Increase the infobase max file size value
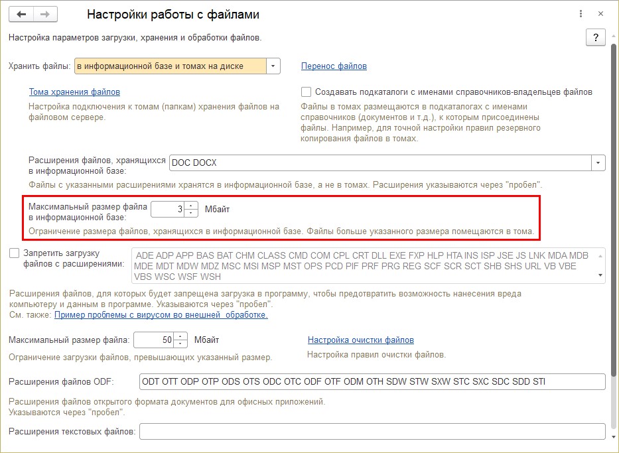 [x=192, y=206]
